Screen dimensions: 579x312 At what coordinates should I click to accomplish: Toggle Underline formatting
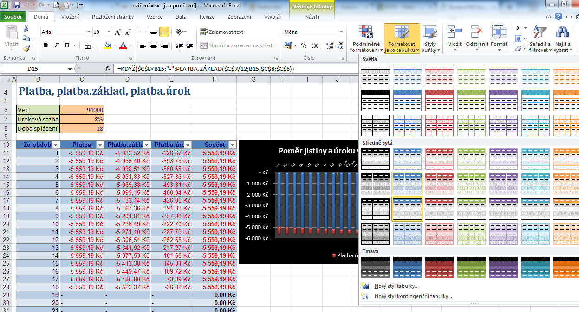(67, 45)
